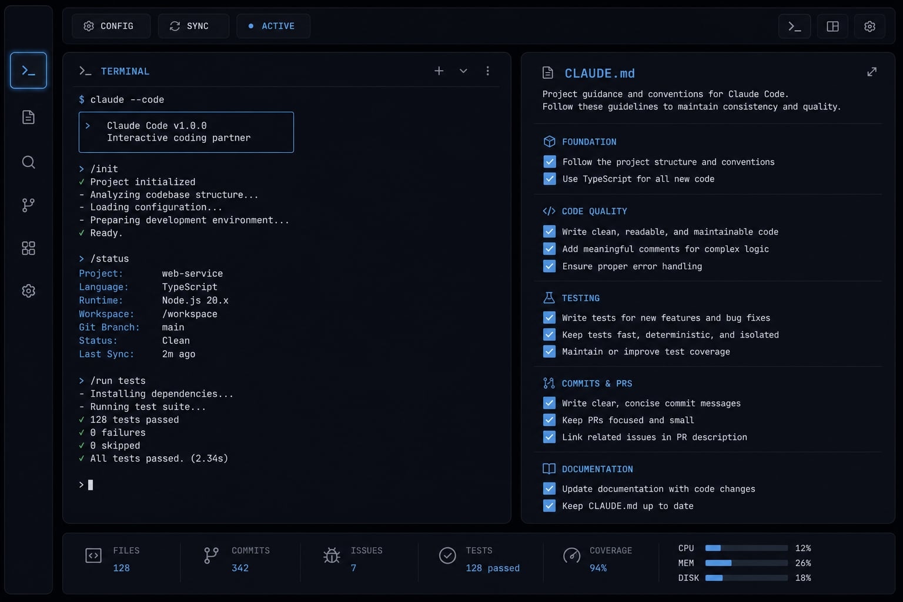Toggle 'Keep PRs focused and small' checkbox
The image size is (903, 602).
(x=549, y=420)
